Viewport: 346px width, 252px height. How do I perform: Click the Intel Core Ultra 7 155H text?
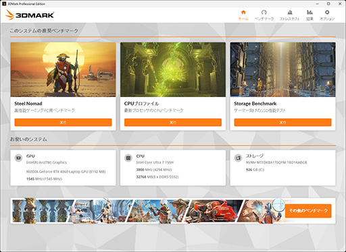point(155,162)
